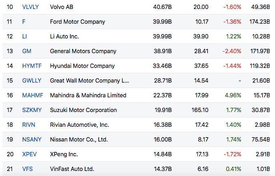This screenshot has height=176, width=275.
Task: Click the VinFast Auto Ltd. company name
Action: (72, 169)
